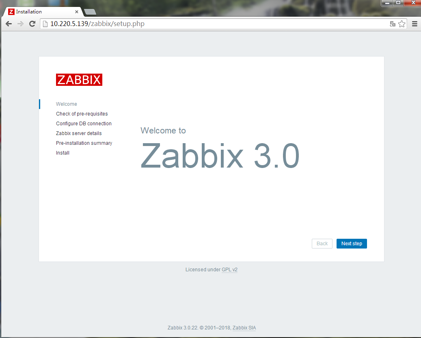Select Pre-installation summary step

coord(84,143)
